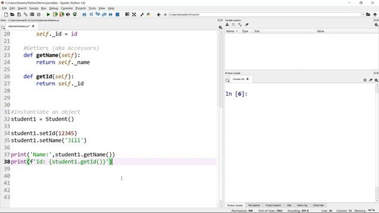Browse editor tabs list button
Image resolution: width=379 pixels, height=213 pixels.
tap(3, 27)
